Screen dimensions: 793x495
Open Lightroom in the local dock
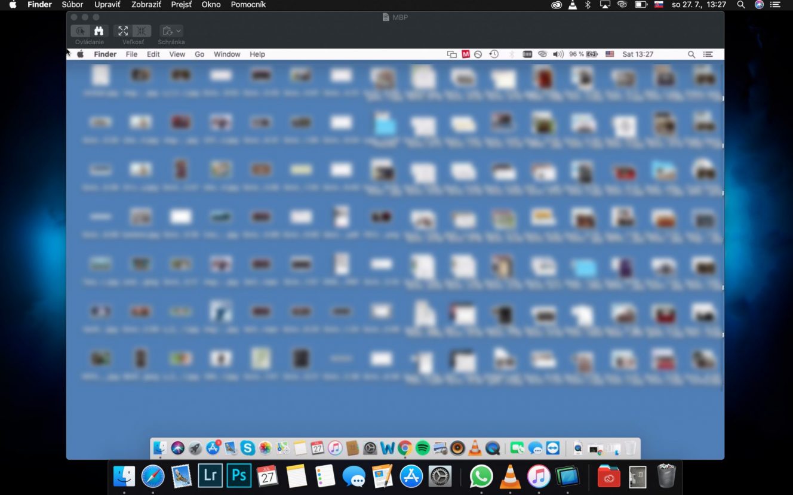tap(210, 476)
